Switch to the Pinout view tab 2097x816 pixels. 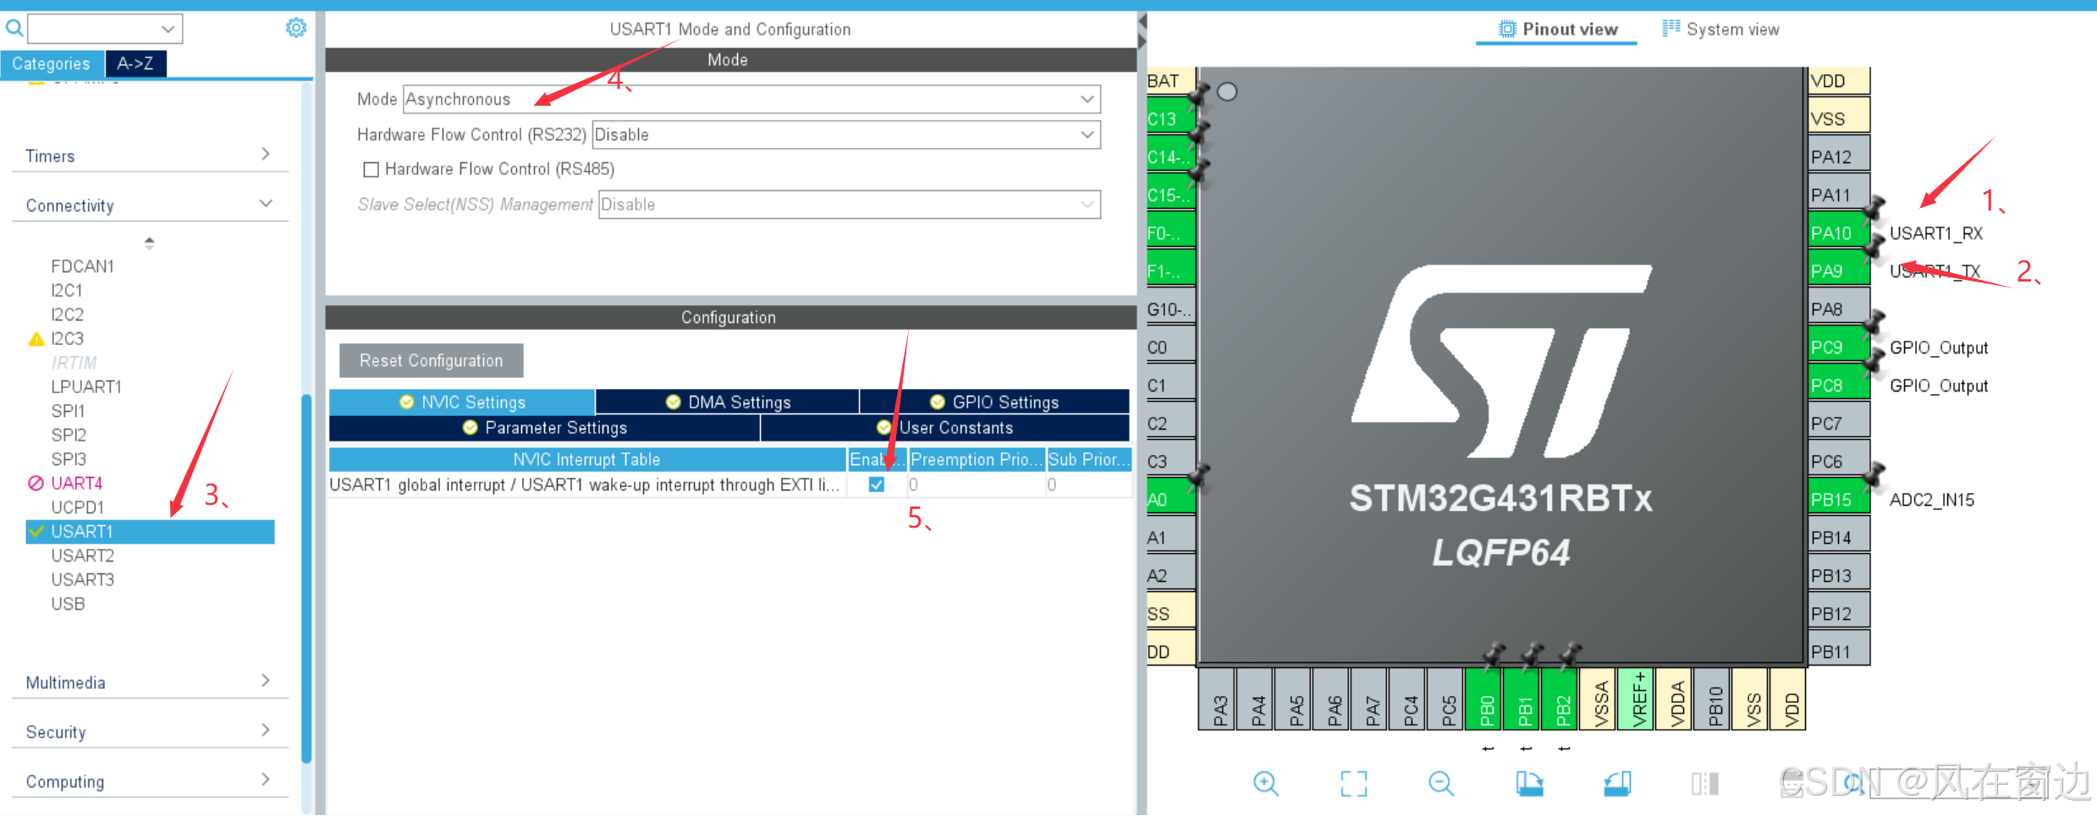pos(1557,29)
